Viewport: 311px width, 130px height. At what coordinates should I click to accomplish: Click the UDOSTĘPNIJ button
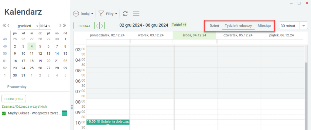14,98
